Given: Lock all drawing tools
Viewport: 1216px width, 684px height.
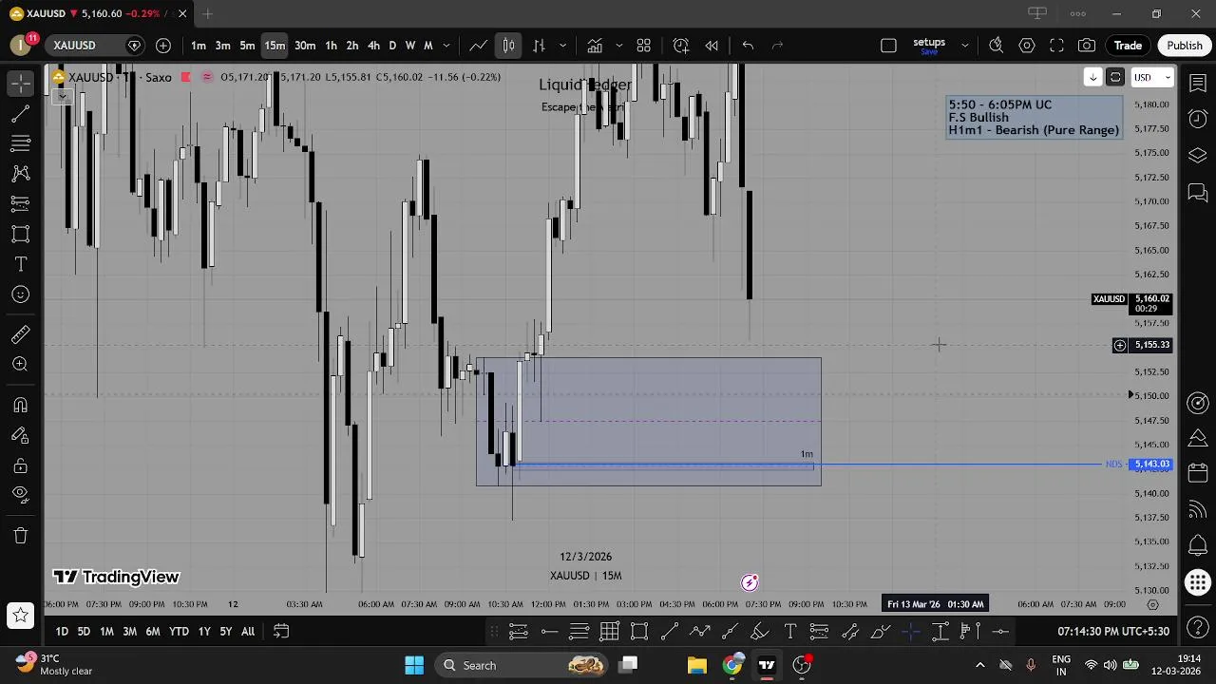Looking at the screenshot, I should point(20,465).
